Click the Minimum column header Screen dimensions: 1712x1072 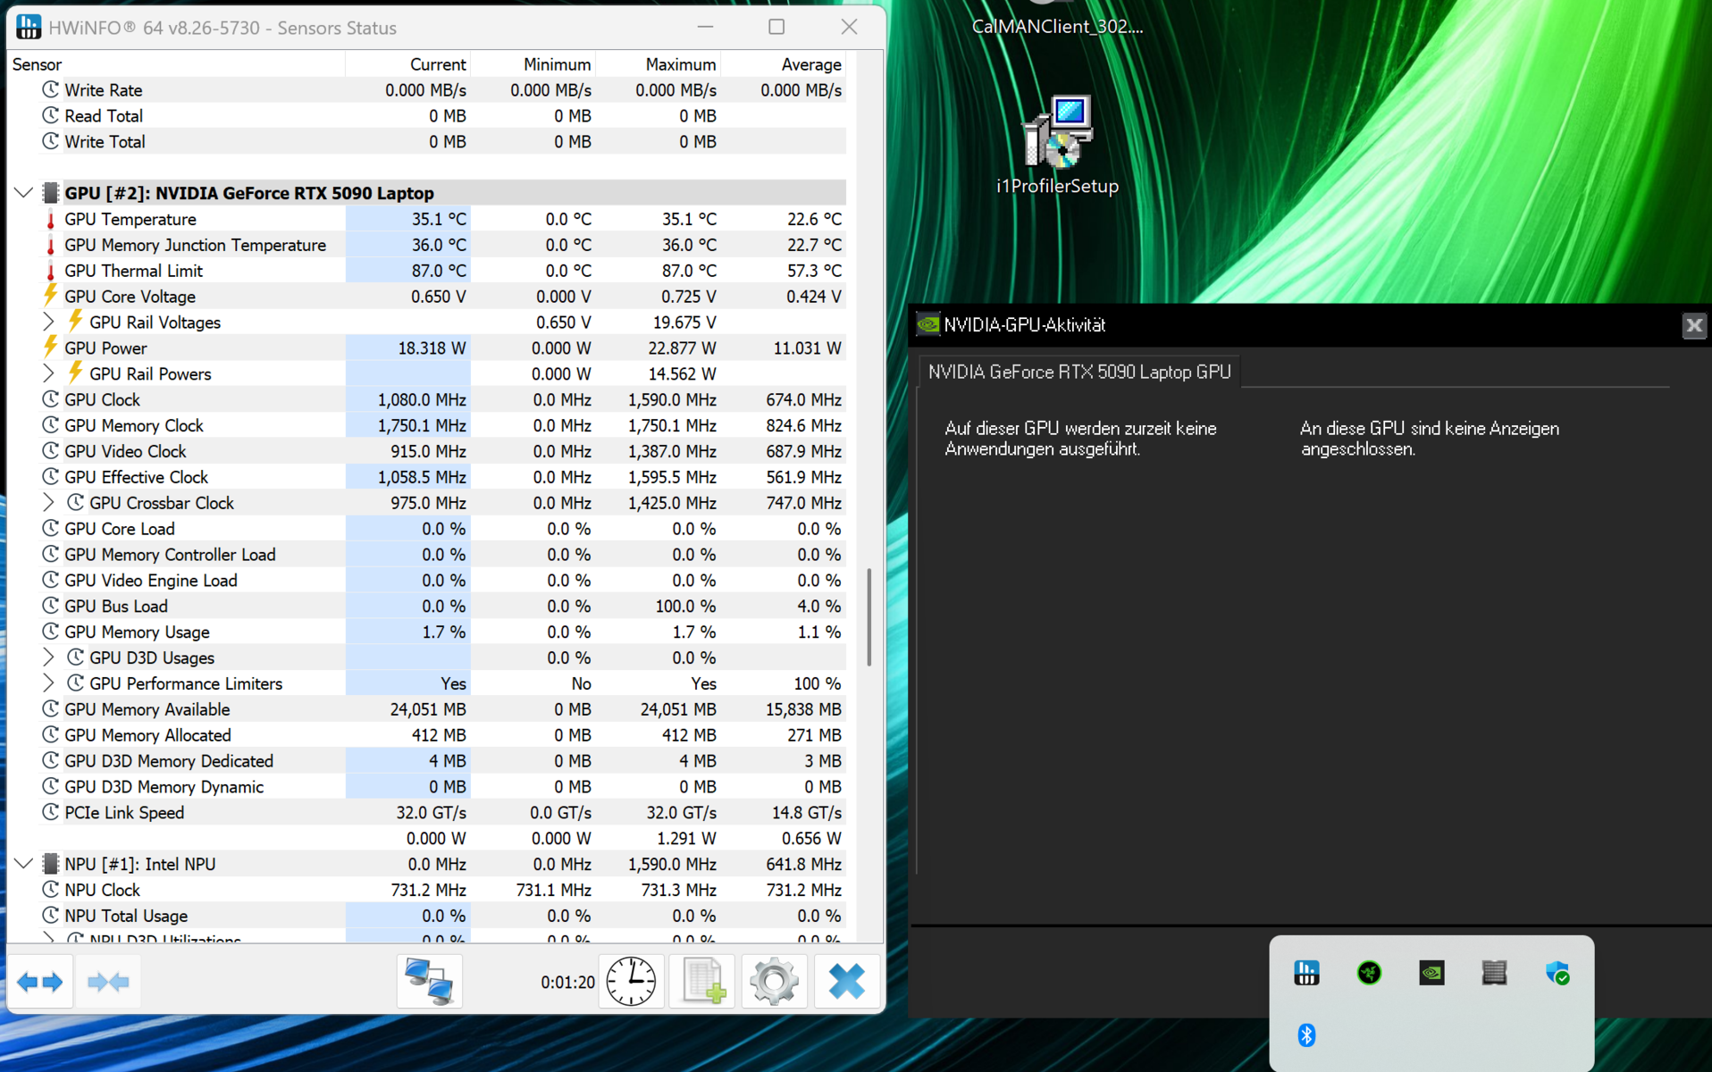click(533, 64)
